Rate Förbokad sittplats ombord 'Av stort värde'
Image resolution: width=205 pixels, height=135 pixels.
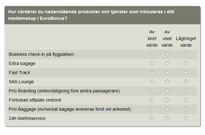(152, 100)
